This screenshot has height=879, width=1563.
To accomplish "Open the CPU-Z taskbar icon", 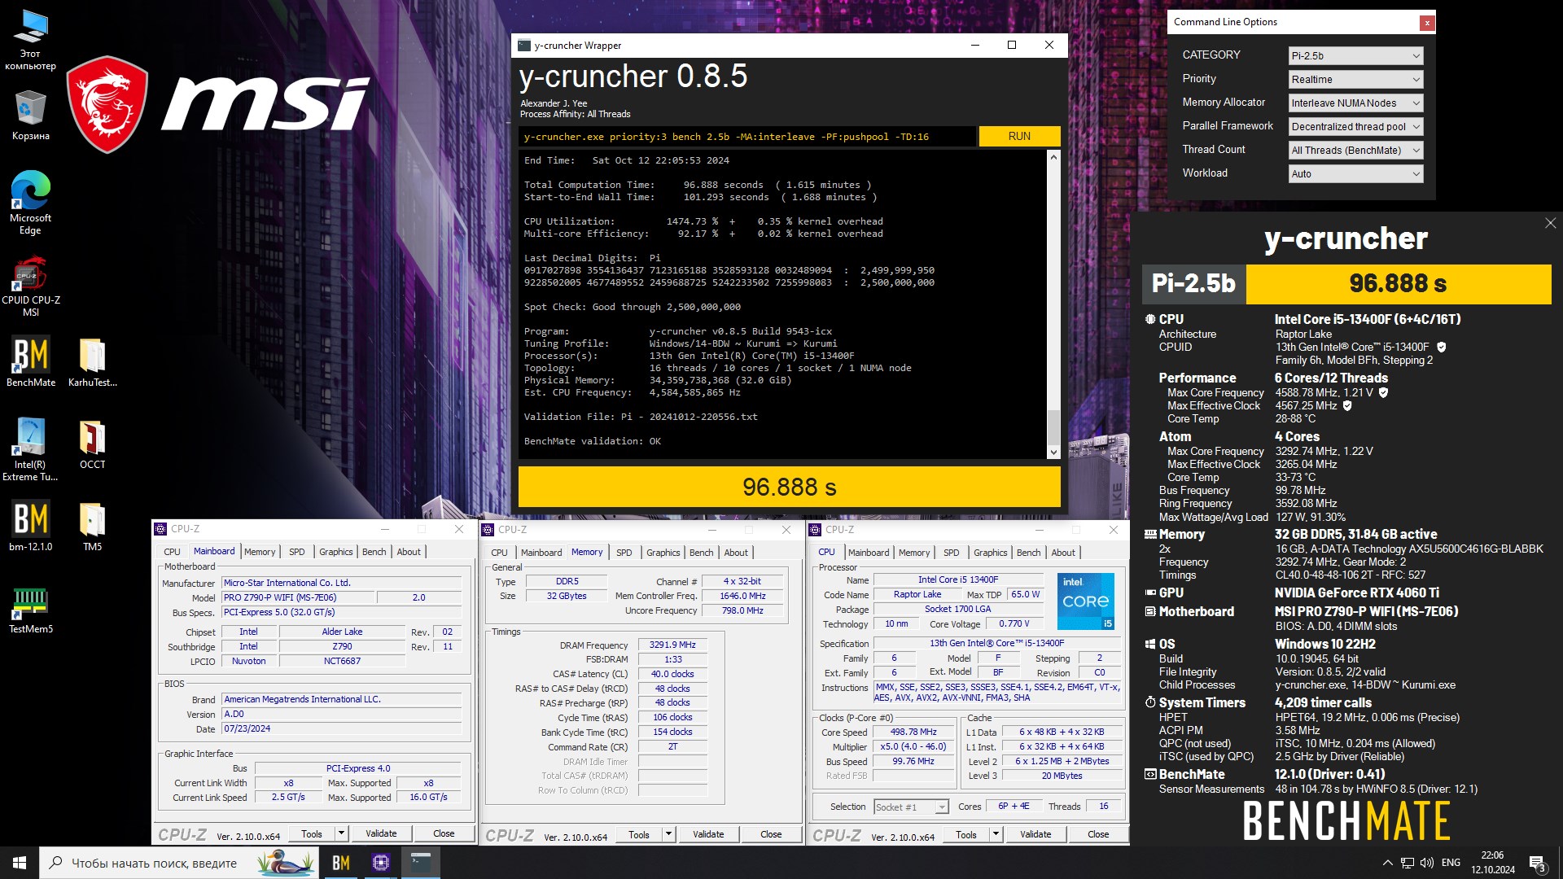I will click(x=380, y=863).
